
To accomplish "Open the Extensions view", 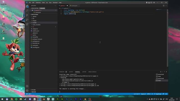I will tap(27, 24).
